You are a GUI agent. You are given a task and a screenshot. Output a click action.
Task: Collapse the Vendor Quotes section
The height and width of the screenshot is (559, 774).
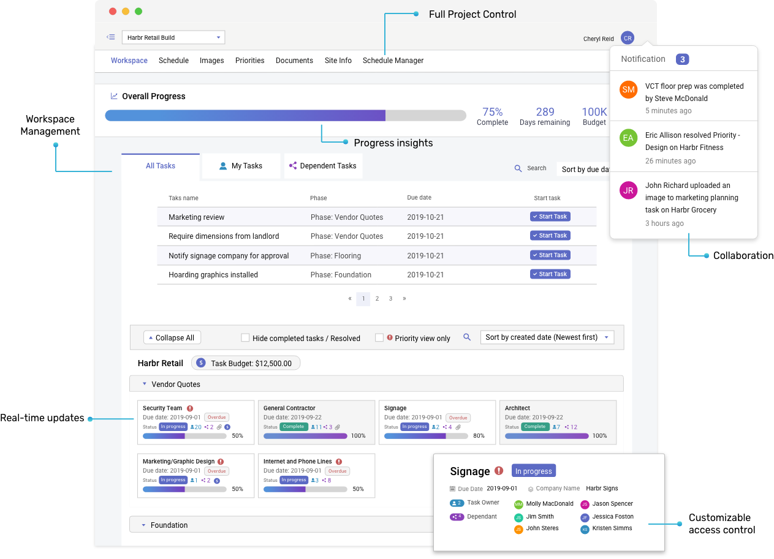[143, 383]
